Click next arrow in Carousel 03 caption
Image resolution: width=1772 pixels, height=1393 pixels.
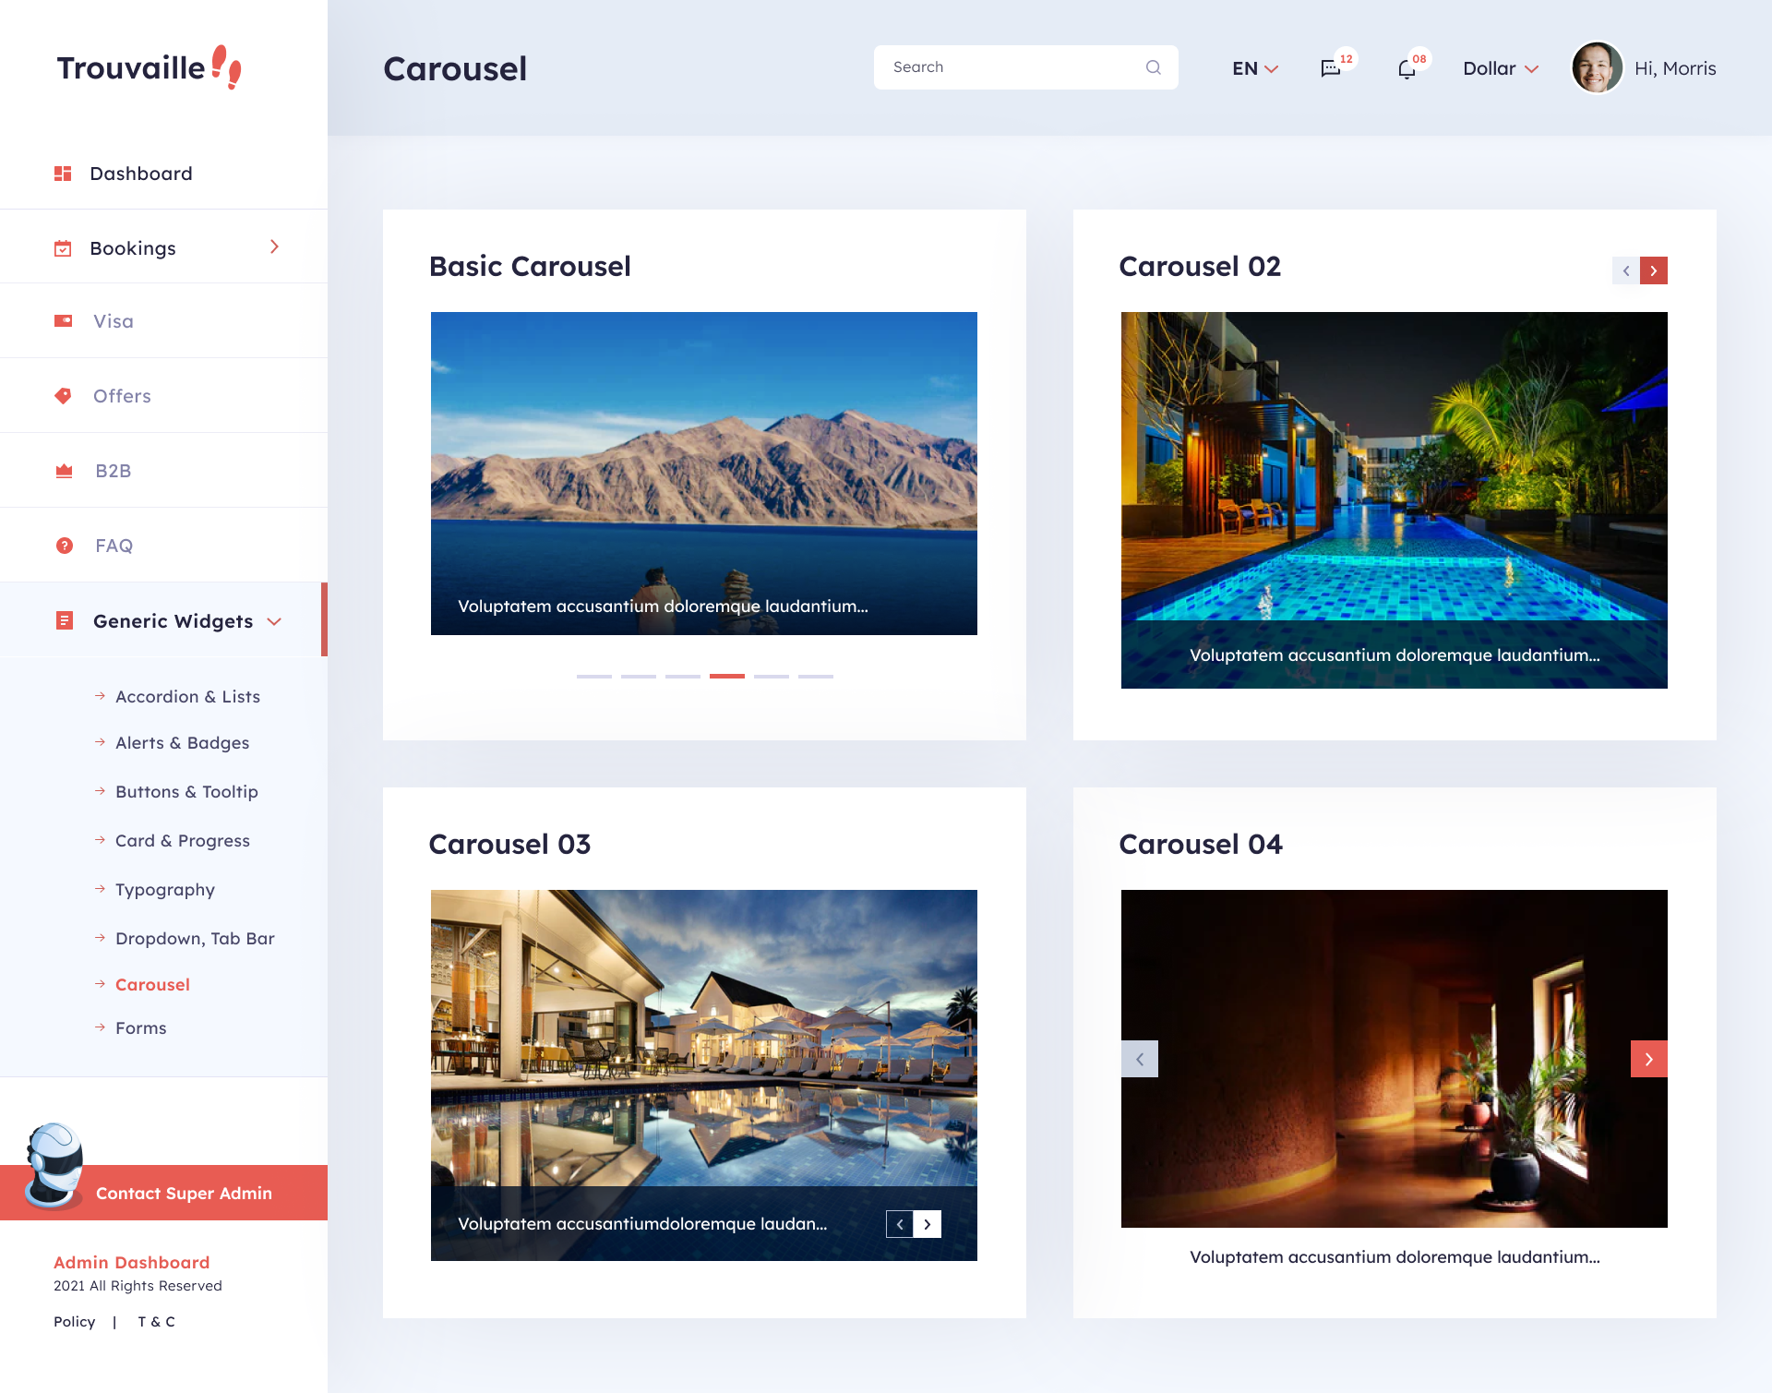click(x=928, y=1224)
